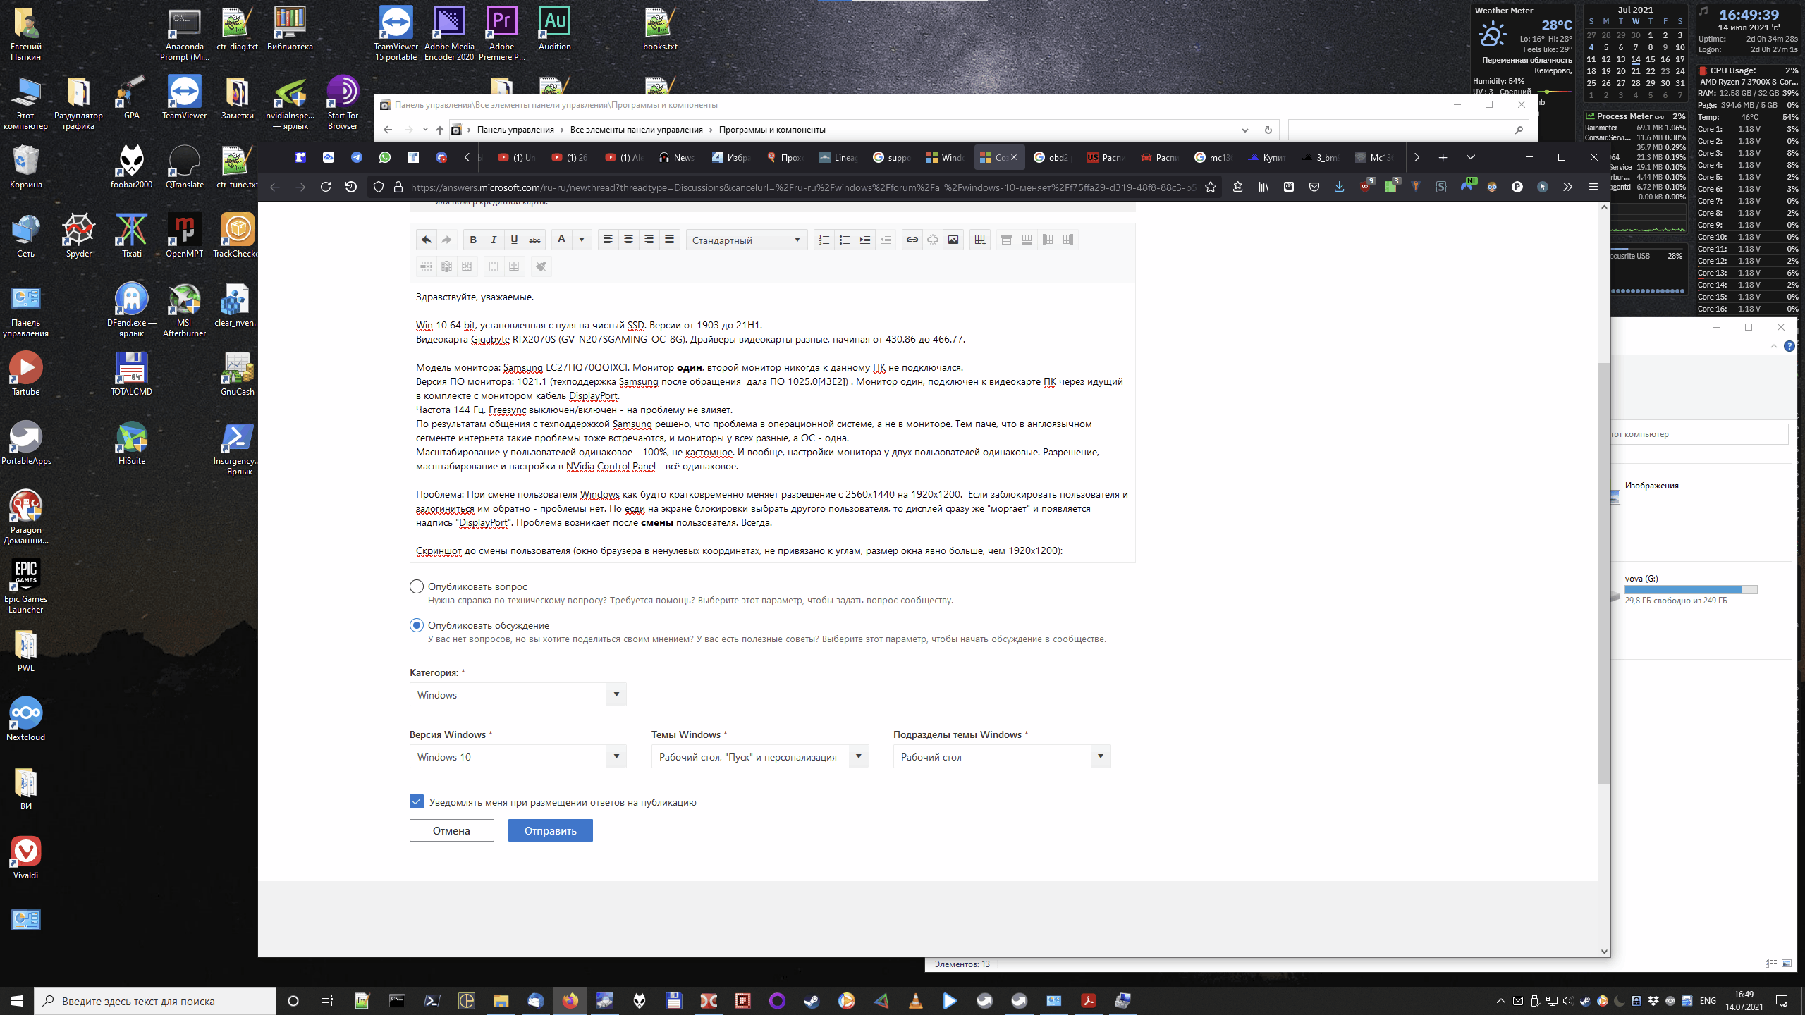Click the remove formatting icon in second toolbar row
The width and height of the screenshot is (1805, 1015).
(541, 266)
